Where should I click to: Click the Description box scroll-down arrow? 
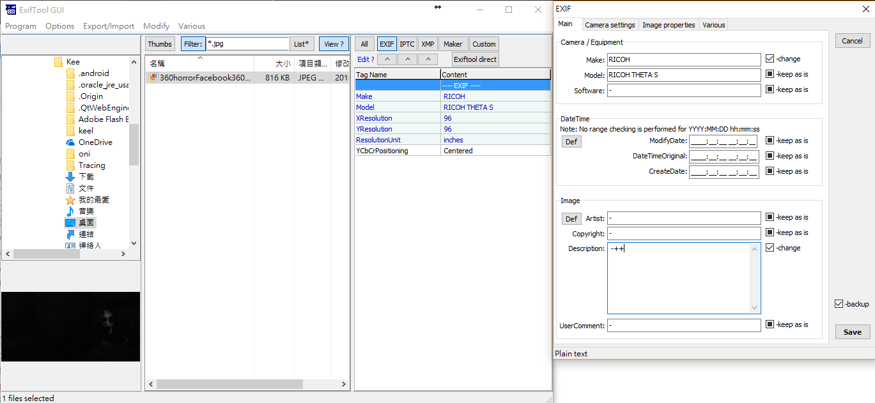pos(755,308)
